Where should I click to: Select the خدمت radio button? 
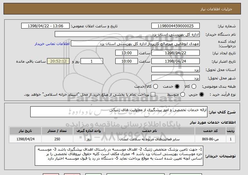pyautogui.click(x=177, y=86)
